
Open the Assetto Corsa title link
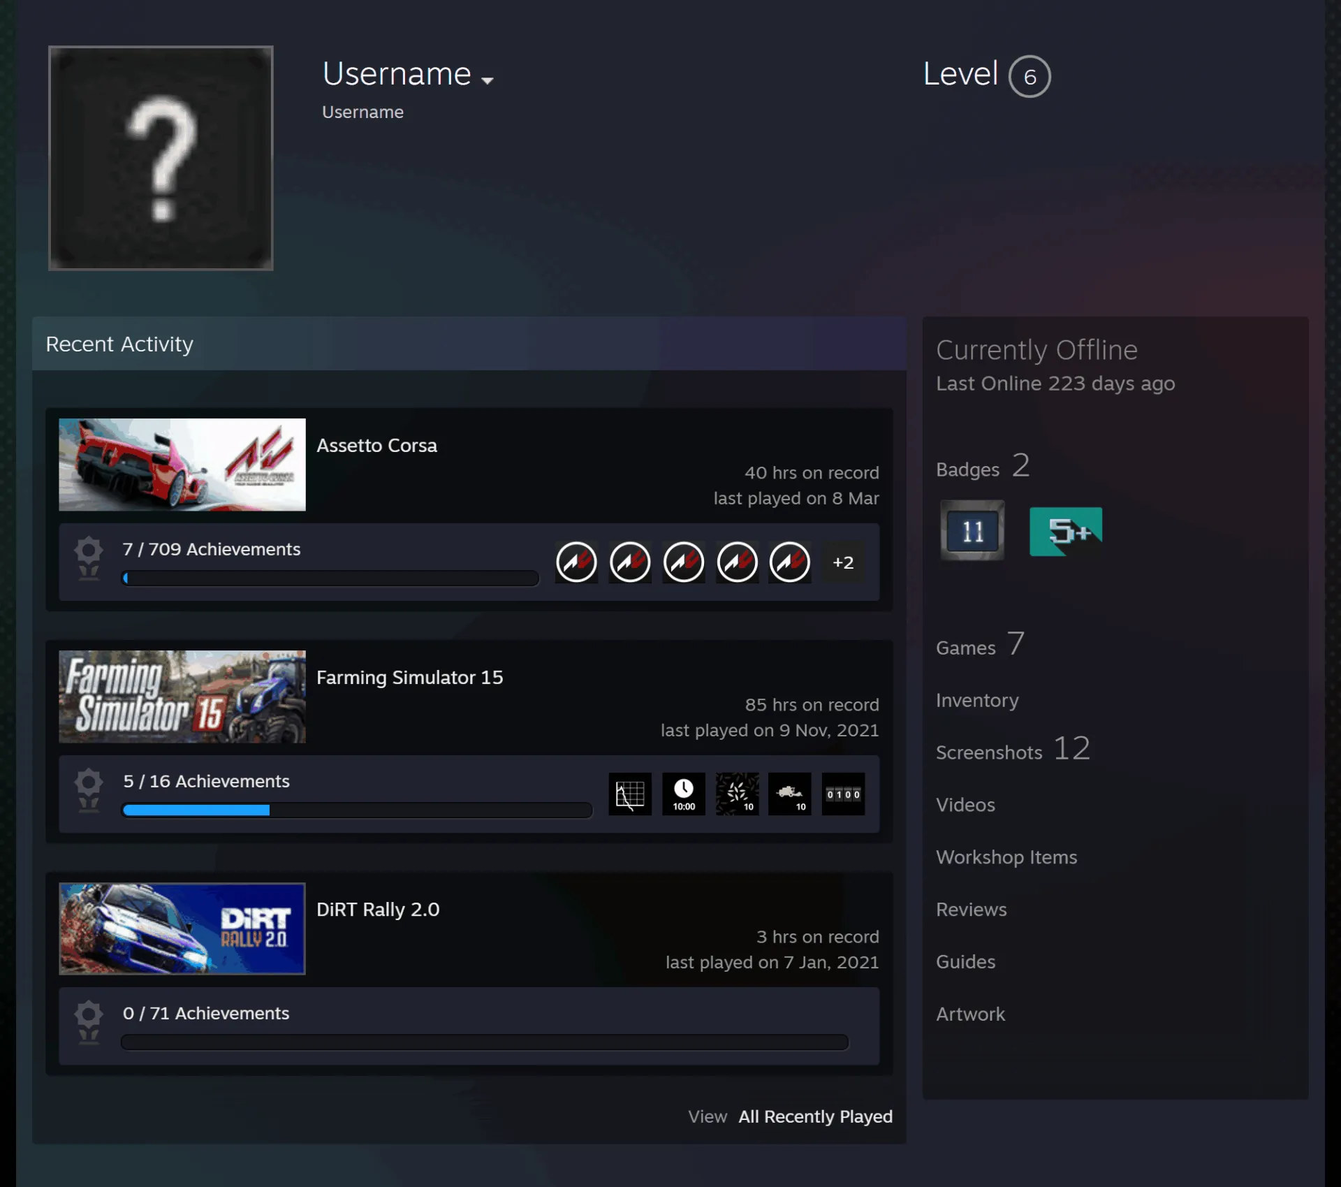click(x=376, y=445)
